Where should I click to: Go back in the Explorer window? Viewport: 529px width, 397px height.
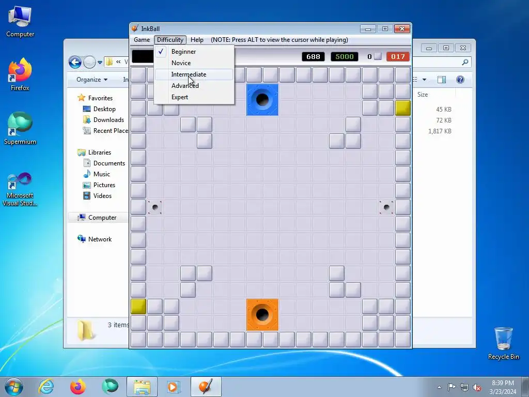pos(75,62)
